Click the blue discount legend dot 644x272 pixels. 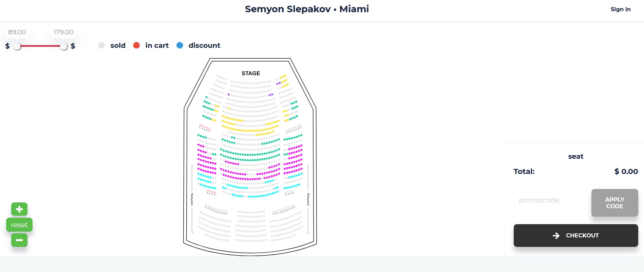coord(180,45)
